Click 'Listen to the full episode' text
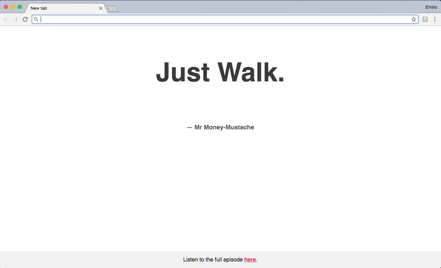 coord(213,260)
